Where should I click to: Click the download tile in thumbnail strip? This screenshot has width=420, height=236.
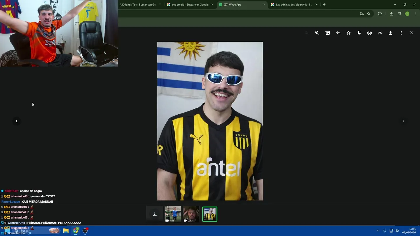click(x=155, y=214)
